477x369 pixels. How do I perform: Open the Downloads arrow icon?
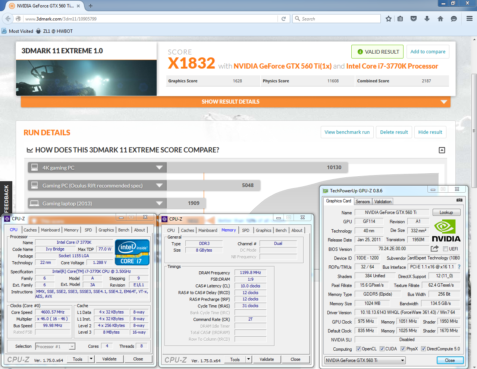[427, 19]
